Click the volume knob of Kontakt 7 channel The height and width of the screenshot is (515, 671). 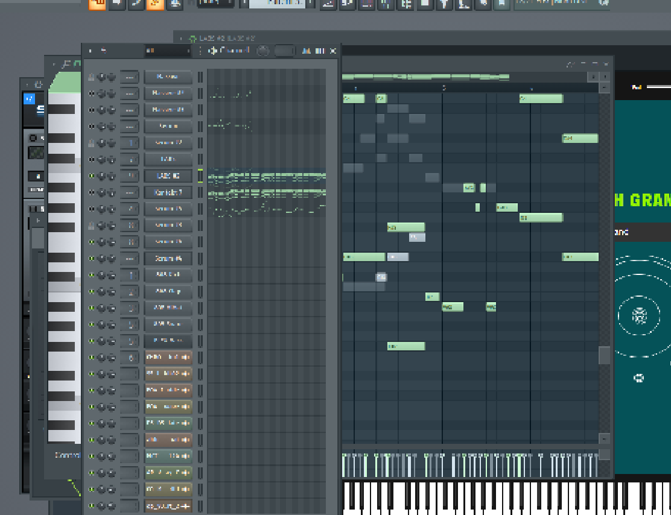111,192
